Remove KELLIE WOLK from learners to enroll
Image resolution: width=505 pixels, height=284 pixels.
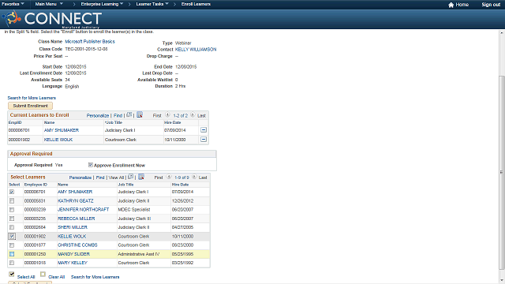click(x=204, y=140)
